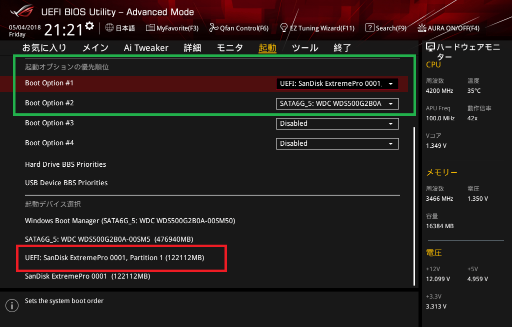Click the 42x ratio value
Image resolution: width=512 pixels, height=327 pixels.
pyautogui.click(x=472, y=118)
